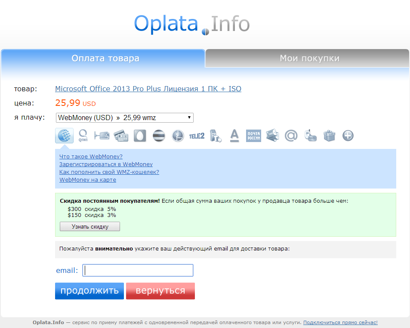The height and width of the screenshot is (328, 410).
Task: Choose the cash banknotes payment icon
Action: 272,135
